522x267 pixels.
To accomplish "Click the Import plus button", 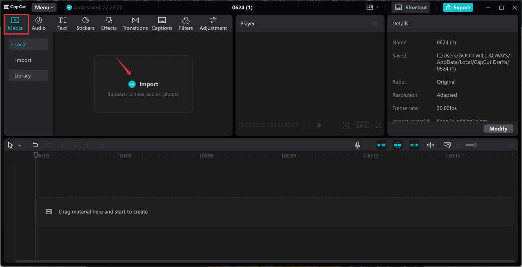I will click(132, 84).
